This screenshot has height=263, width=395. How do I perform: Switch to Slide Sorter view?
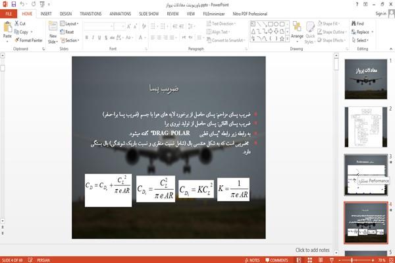click(x=310, y=260)
